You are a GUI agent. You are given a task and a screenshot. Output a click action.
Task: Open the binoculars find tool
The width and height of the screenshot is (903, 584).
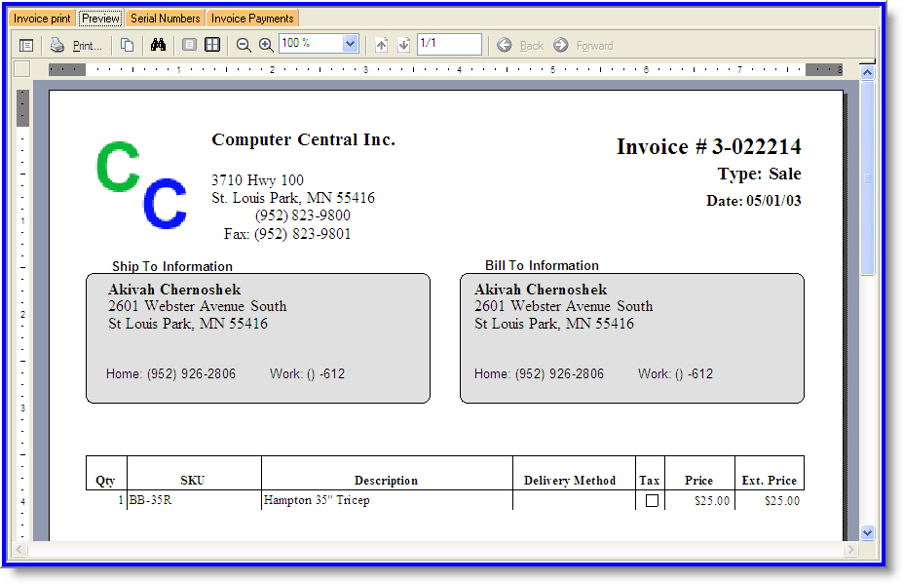coord(158,45)
